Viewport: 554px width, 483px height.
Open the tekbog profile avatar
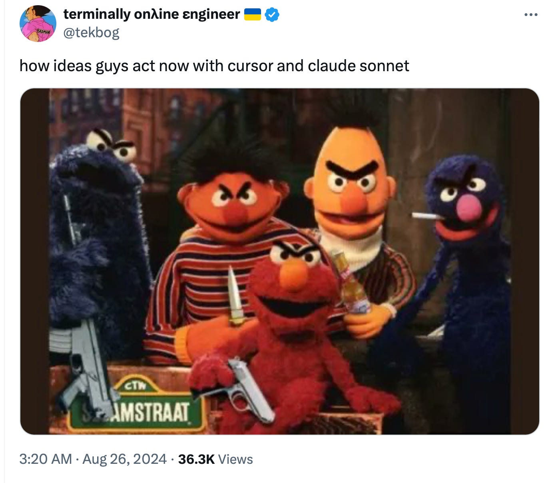pos(38,24)
